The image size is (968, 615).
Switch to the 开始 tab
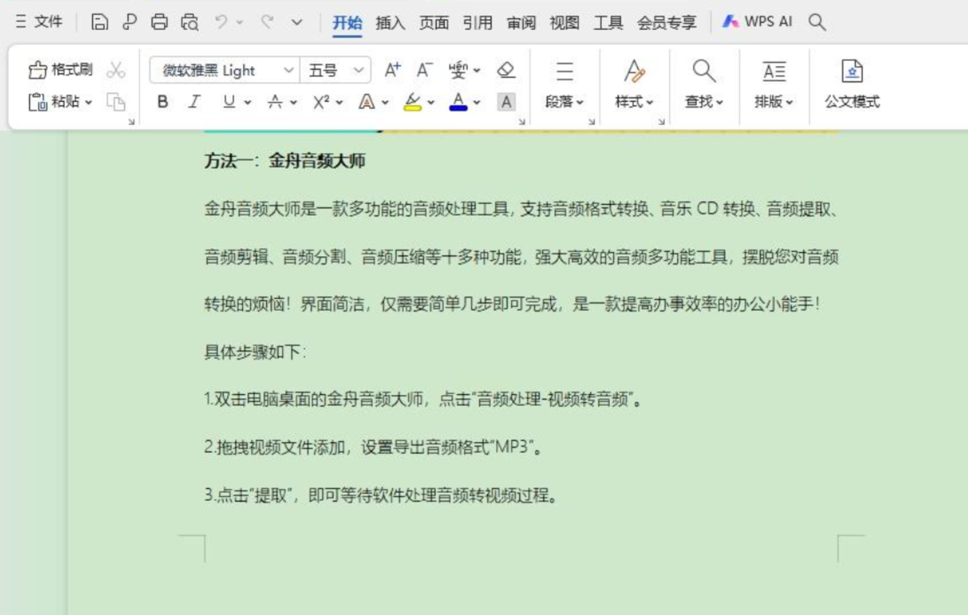tap(347, 23)
